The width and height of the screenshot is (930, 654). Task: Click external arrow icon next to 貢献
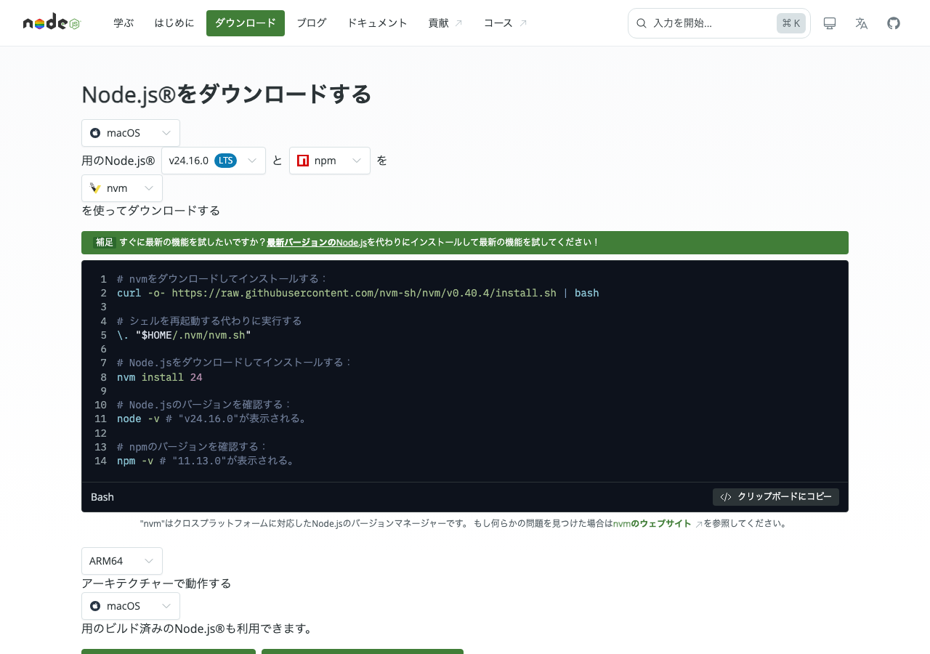pyautogui.click(x=458, y=23)
